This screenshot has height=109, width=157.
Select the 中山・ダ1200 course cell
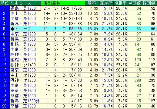click(25, 75)
